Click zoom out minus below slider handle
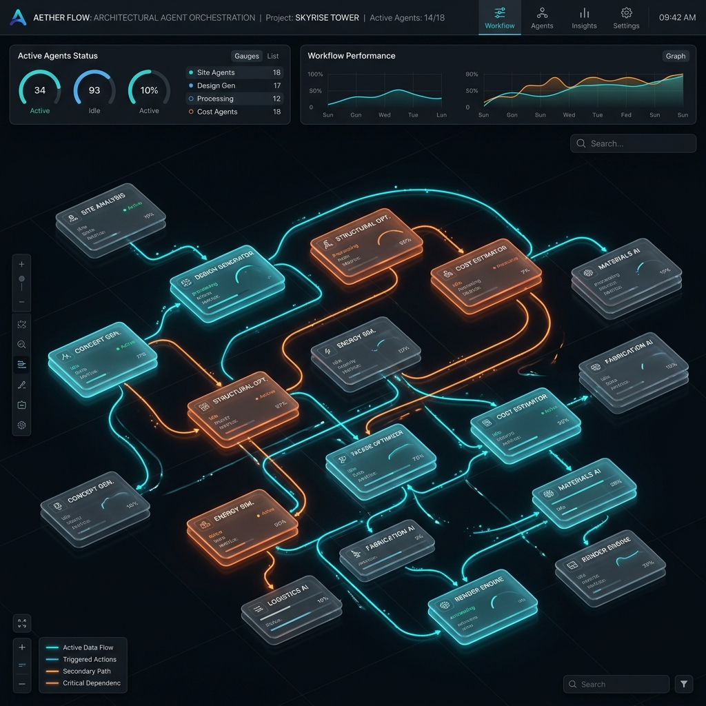 [21, 302]
